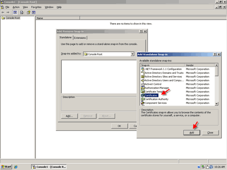Click the Export List toolbar icon

22,13
